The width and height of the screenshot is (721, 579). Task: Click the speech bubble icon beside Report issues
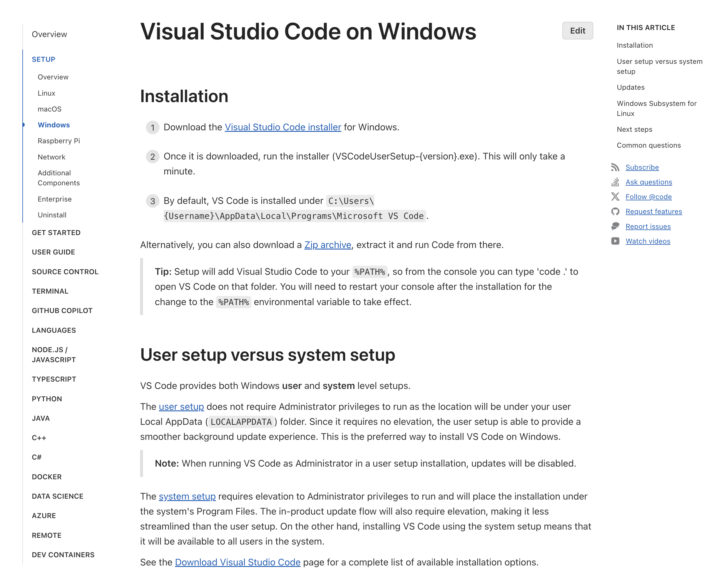pyautogui.click(x=615, y=226)
